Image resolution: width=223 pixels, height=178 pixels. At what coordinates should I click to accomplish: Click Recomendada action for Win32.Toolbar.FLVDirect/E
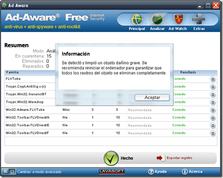[x=140, y=125]
